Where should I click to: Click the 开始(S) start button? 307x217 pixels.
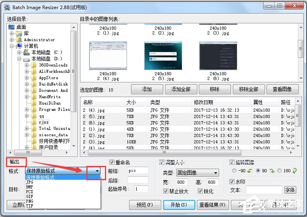click(179, 205)
